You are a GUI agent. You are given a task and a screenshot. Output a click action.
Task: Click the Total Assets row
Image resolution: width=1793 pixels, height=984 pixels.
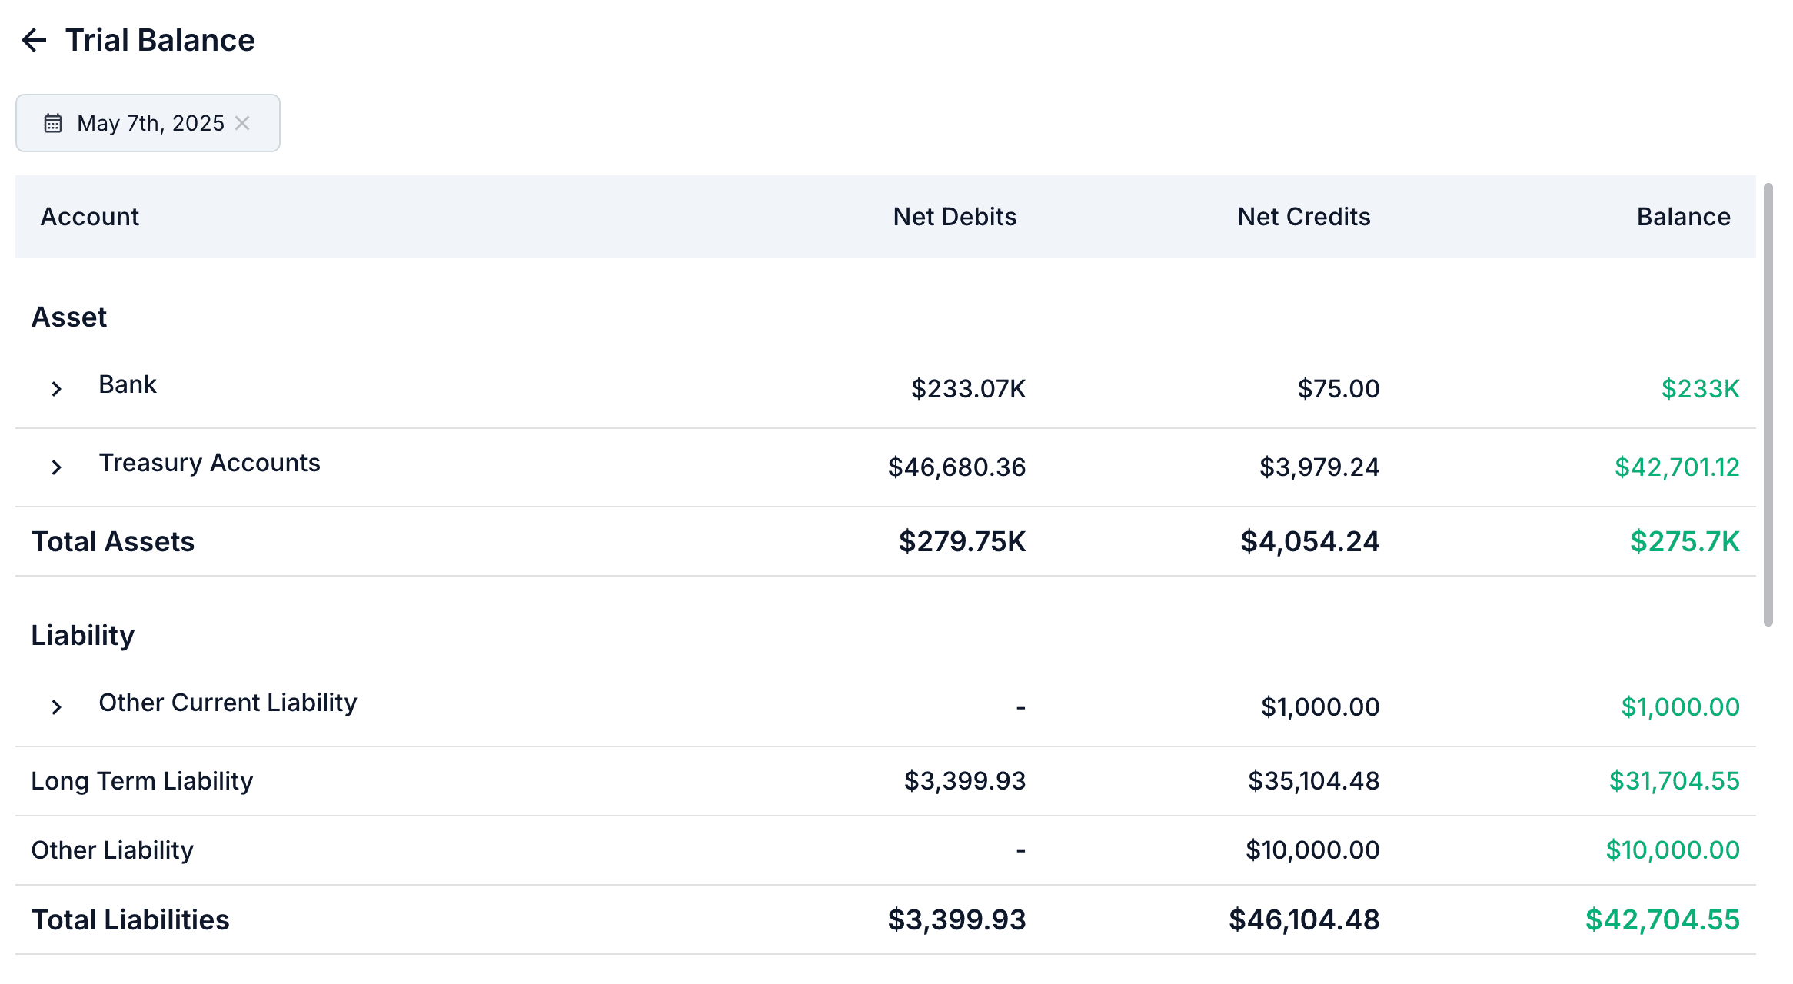pyautogui.click(x=113, y=541)
